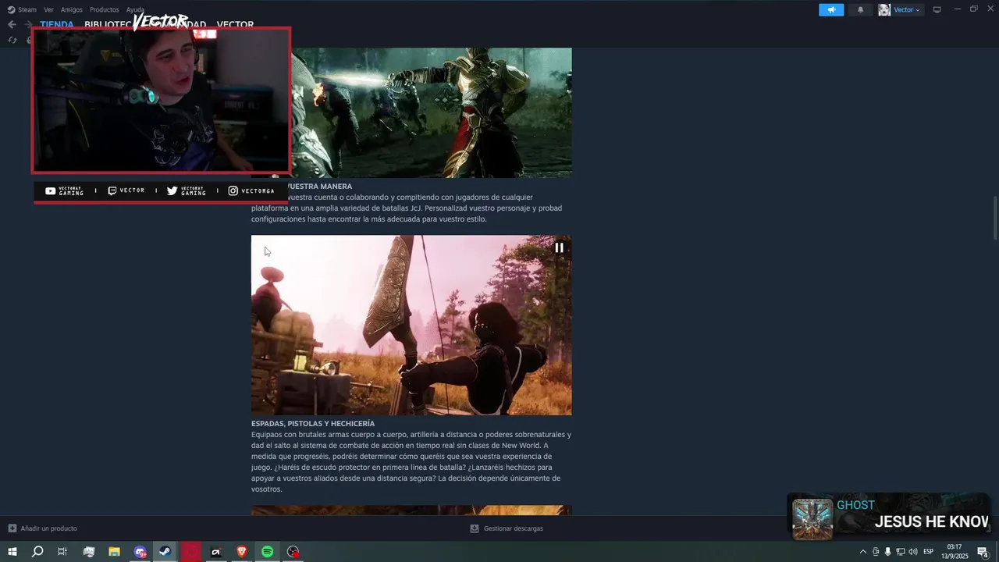Open Spotify from the taskbar

[x=268, y=552]
